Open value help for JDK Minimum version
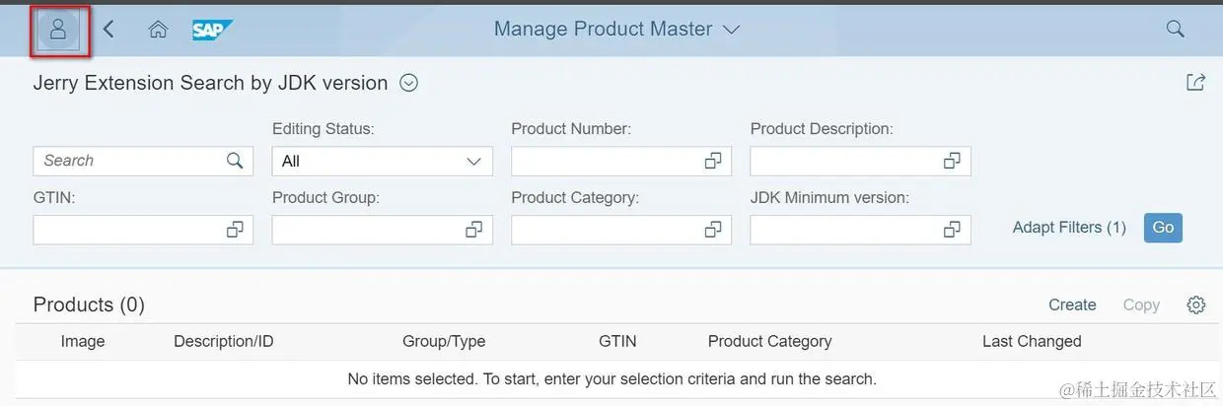Image resolution: width=1223 pixels, height=406 pixels. click(952, 230)
